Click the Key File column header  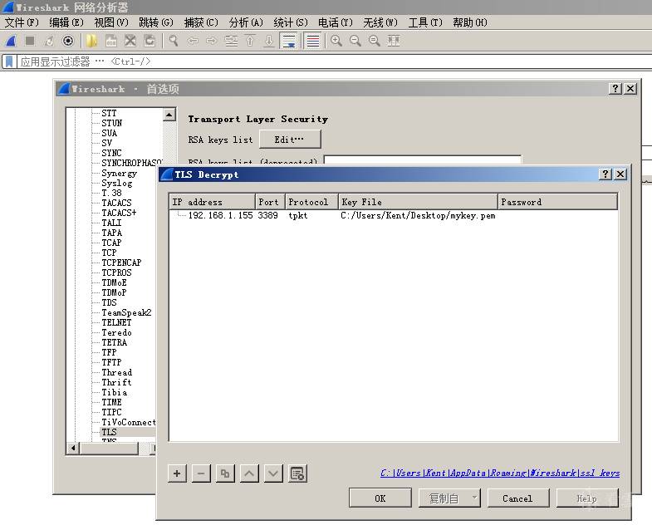click(x=418, y=202)
